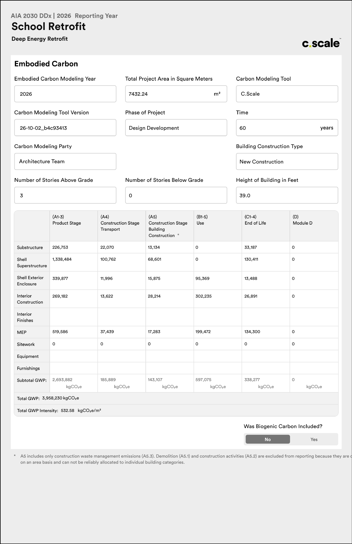The image size is (352, 544).
Task: Click the Embodied Carbon Modeling Year field
Action: [x=65, y=94]
